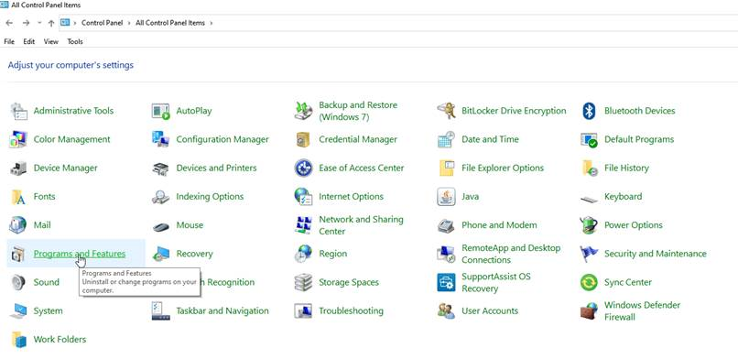738x359 pixels.
Task: Go up one level with Up arrow
Action: [x=51, y=23]
